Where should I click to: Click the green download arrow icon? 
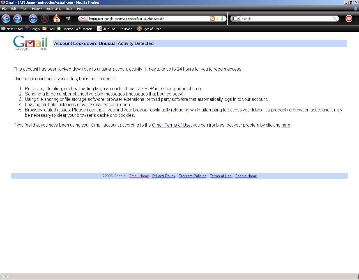coord(222,19)
